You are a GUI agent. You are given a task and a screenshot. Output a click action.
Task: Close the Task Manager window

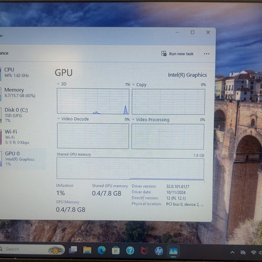point(208,32)
